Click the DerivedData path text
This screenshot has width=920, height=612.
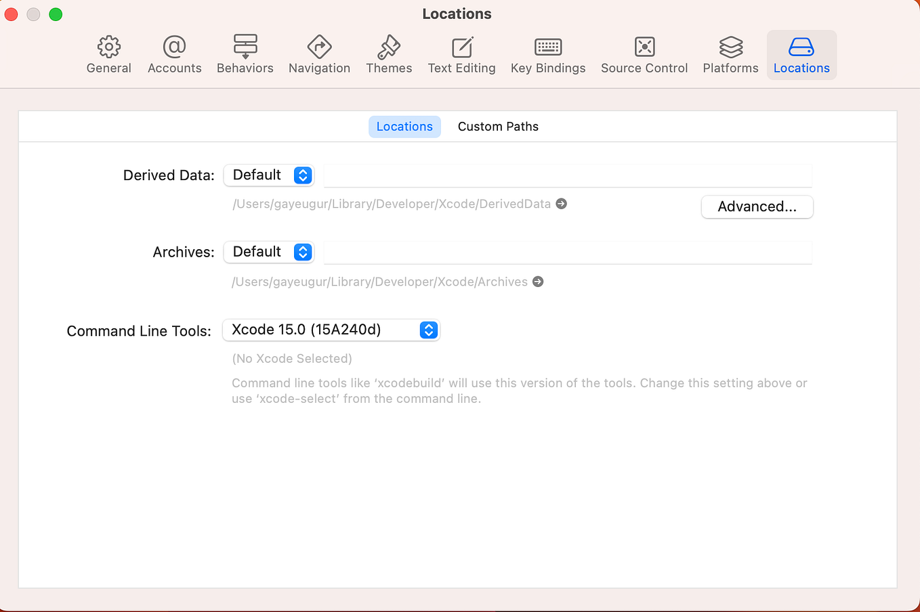[x=392, y=204]
